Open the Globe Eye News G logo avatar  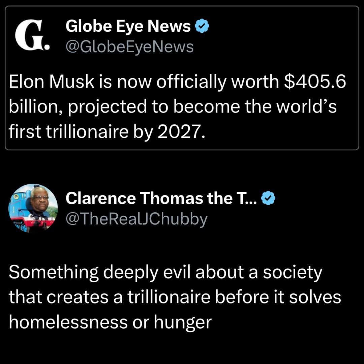[32, 35]
